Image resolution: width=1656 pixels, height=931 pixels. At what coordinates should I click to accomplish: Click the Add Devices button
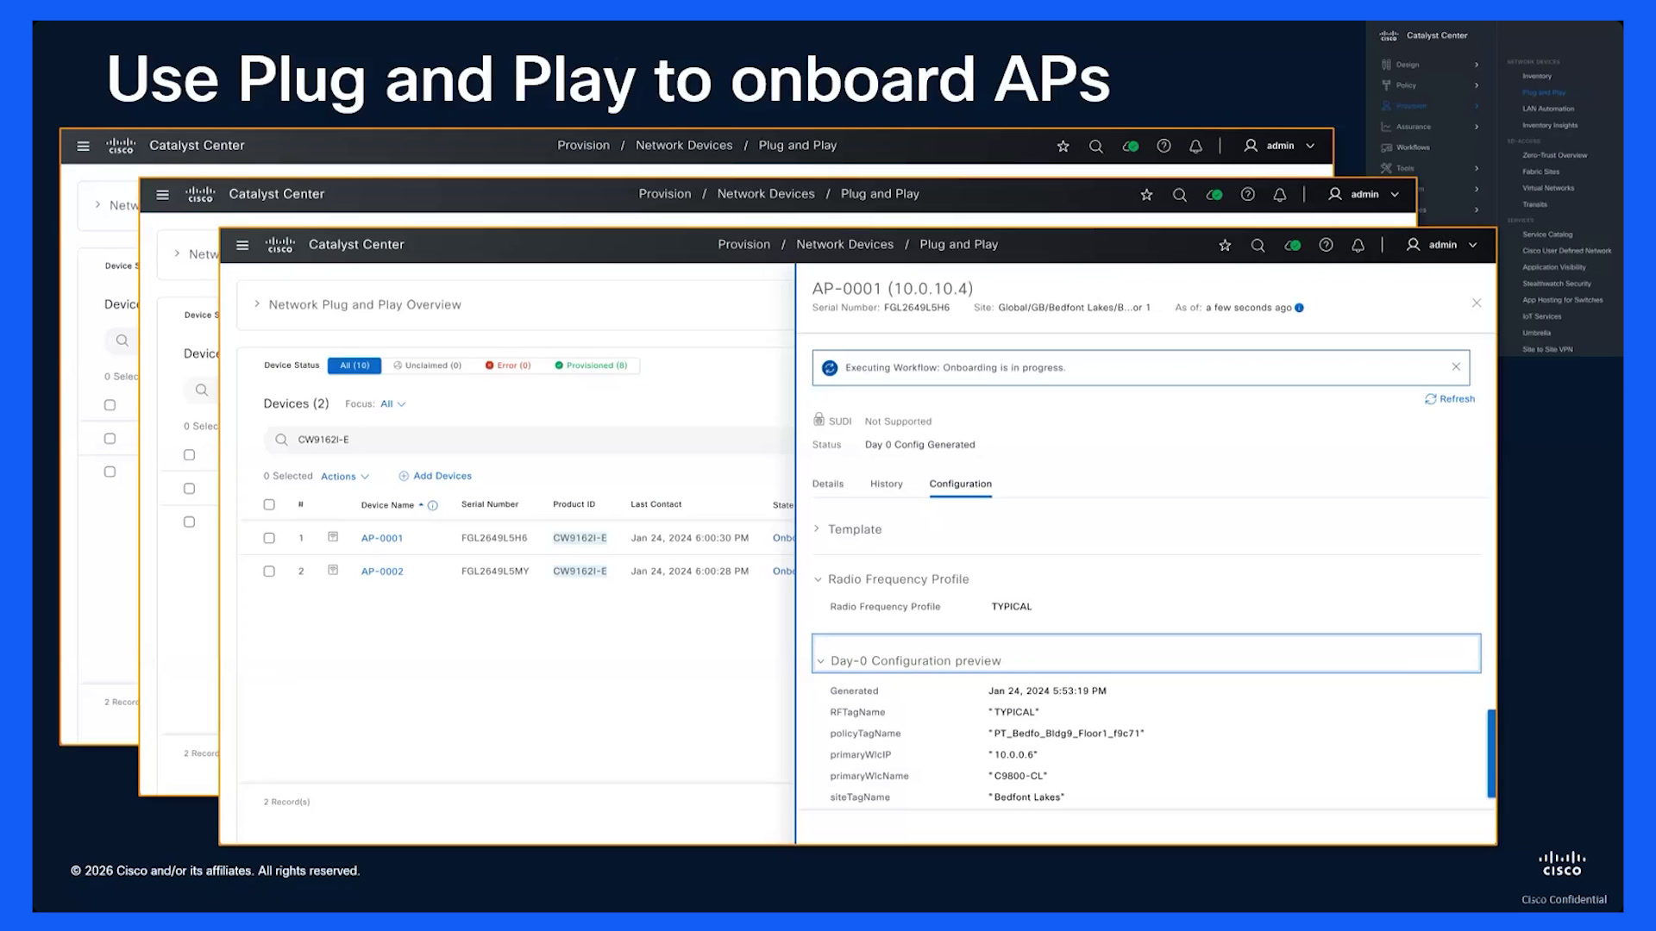pos(435,476)
